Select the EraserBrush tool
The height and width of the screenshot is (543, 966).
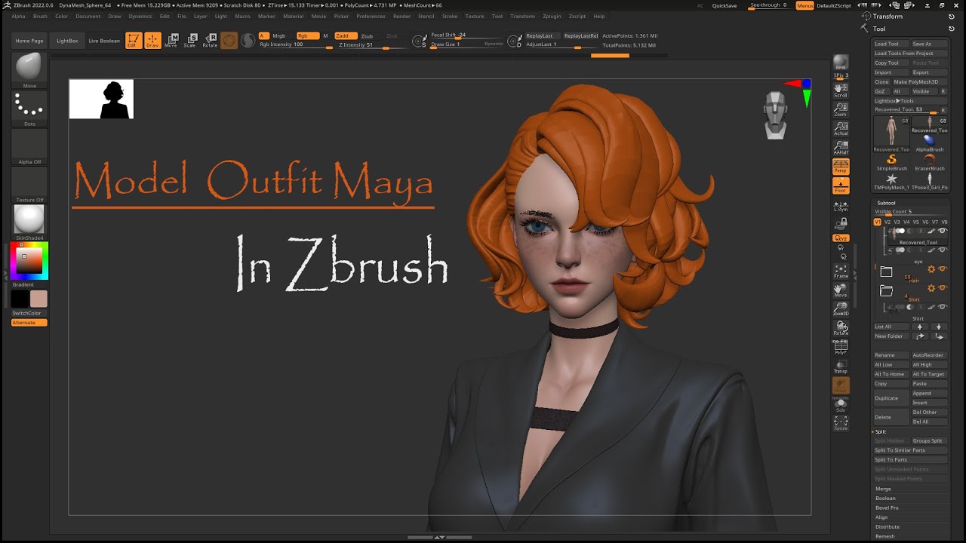click(930, 161)
